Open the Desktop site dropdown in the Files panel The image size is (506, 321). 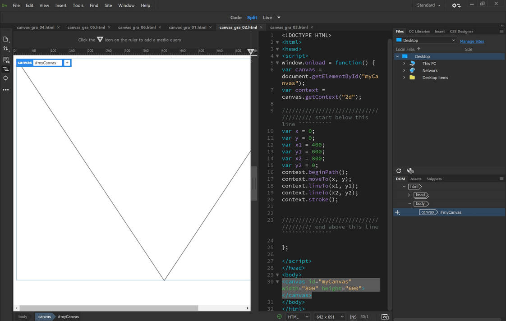tap(426, 40)
